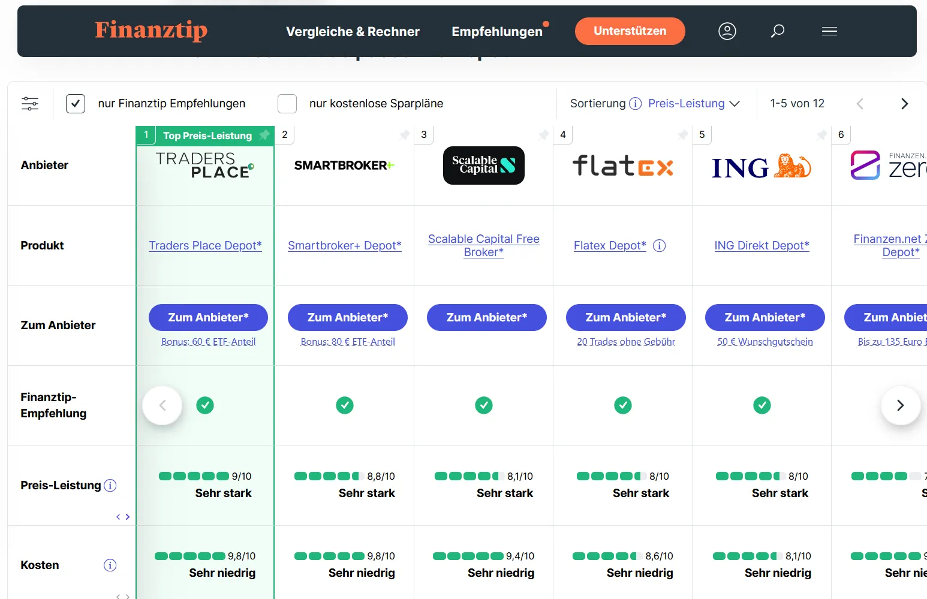
Task: Uncheck nur Finanztip Empfehlungen checkbox
Action: click(76, 104)
